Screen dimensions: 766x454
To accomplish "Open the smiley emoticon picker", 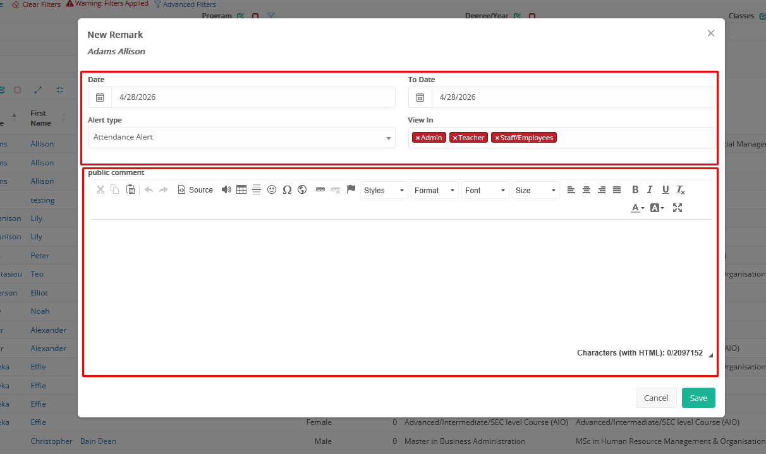I will pyautogui.click(x=272, y=189).
